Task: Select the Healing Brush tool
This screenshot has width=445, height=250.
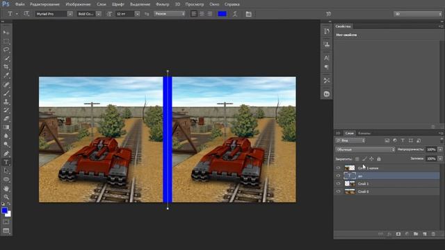Action: tap(6, 85)
